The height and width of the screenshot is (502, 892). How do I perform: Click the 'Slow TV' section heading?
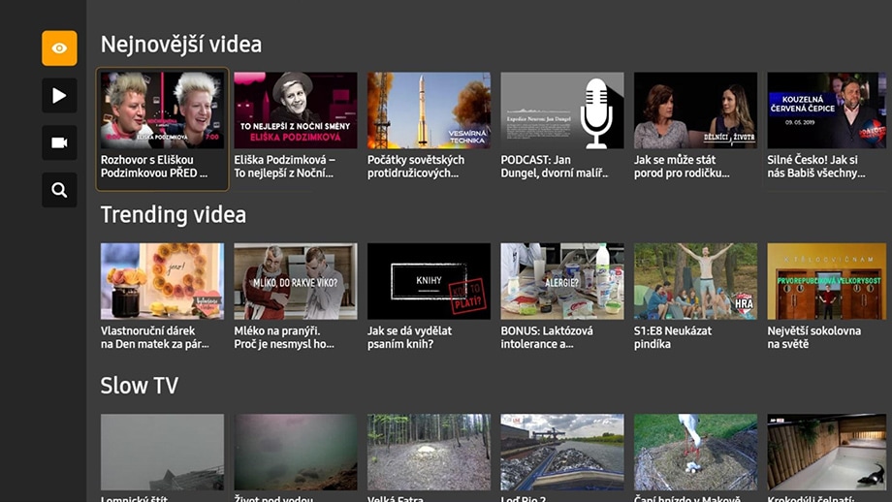pos(140,386)
